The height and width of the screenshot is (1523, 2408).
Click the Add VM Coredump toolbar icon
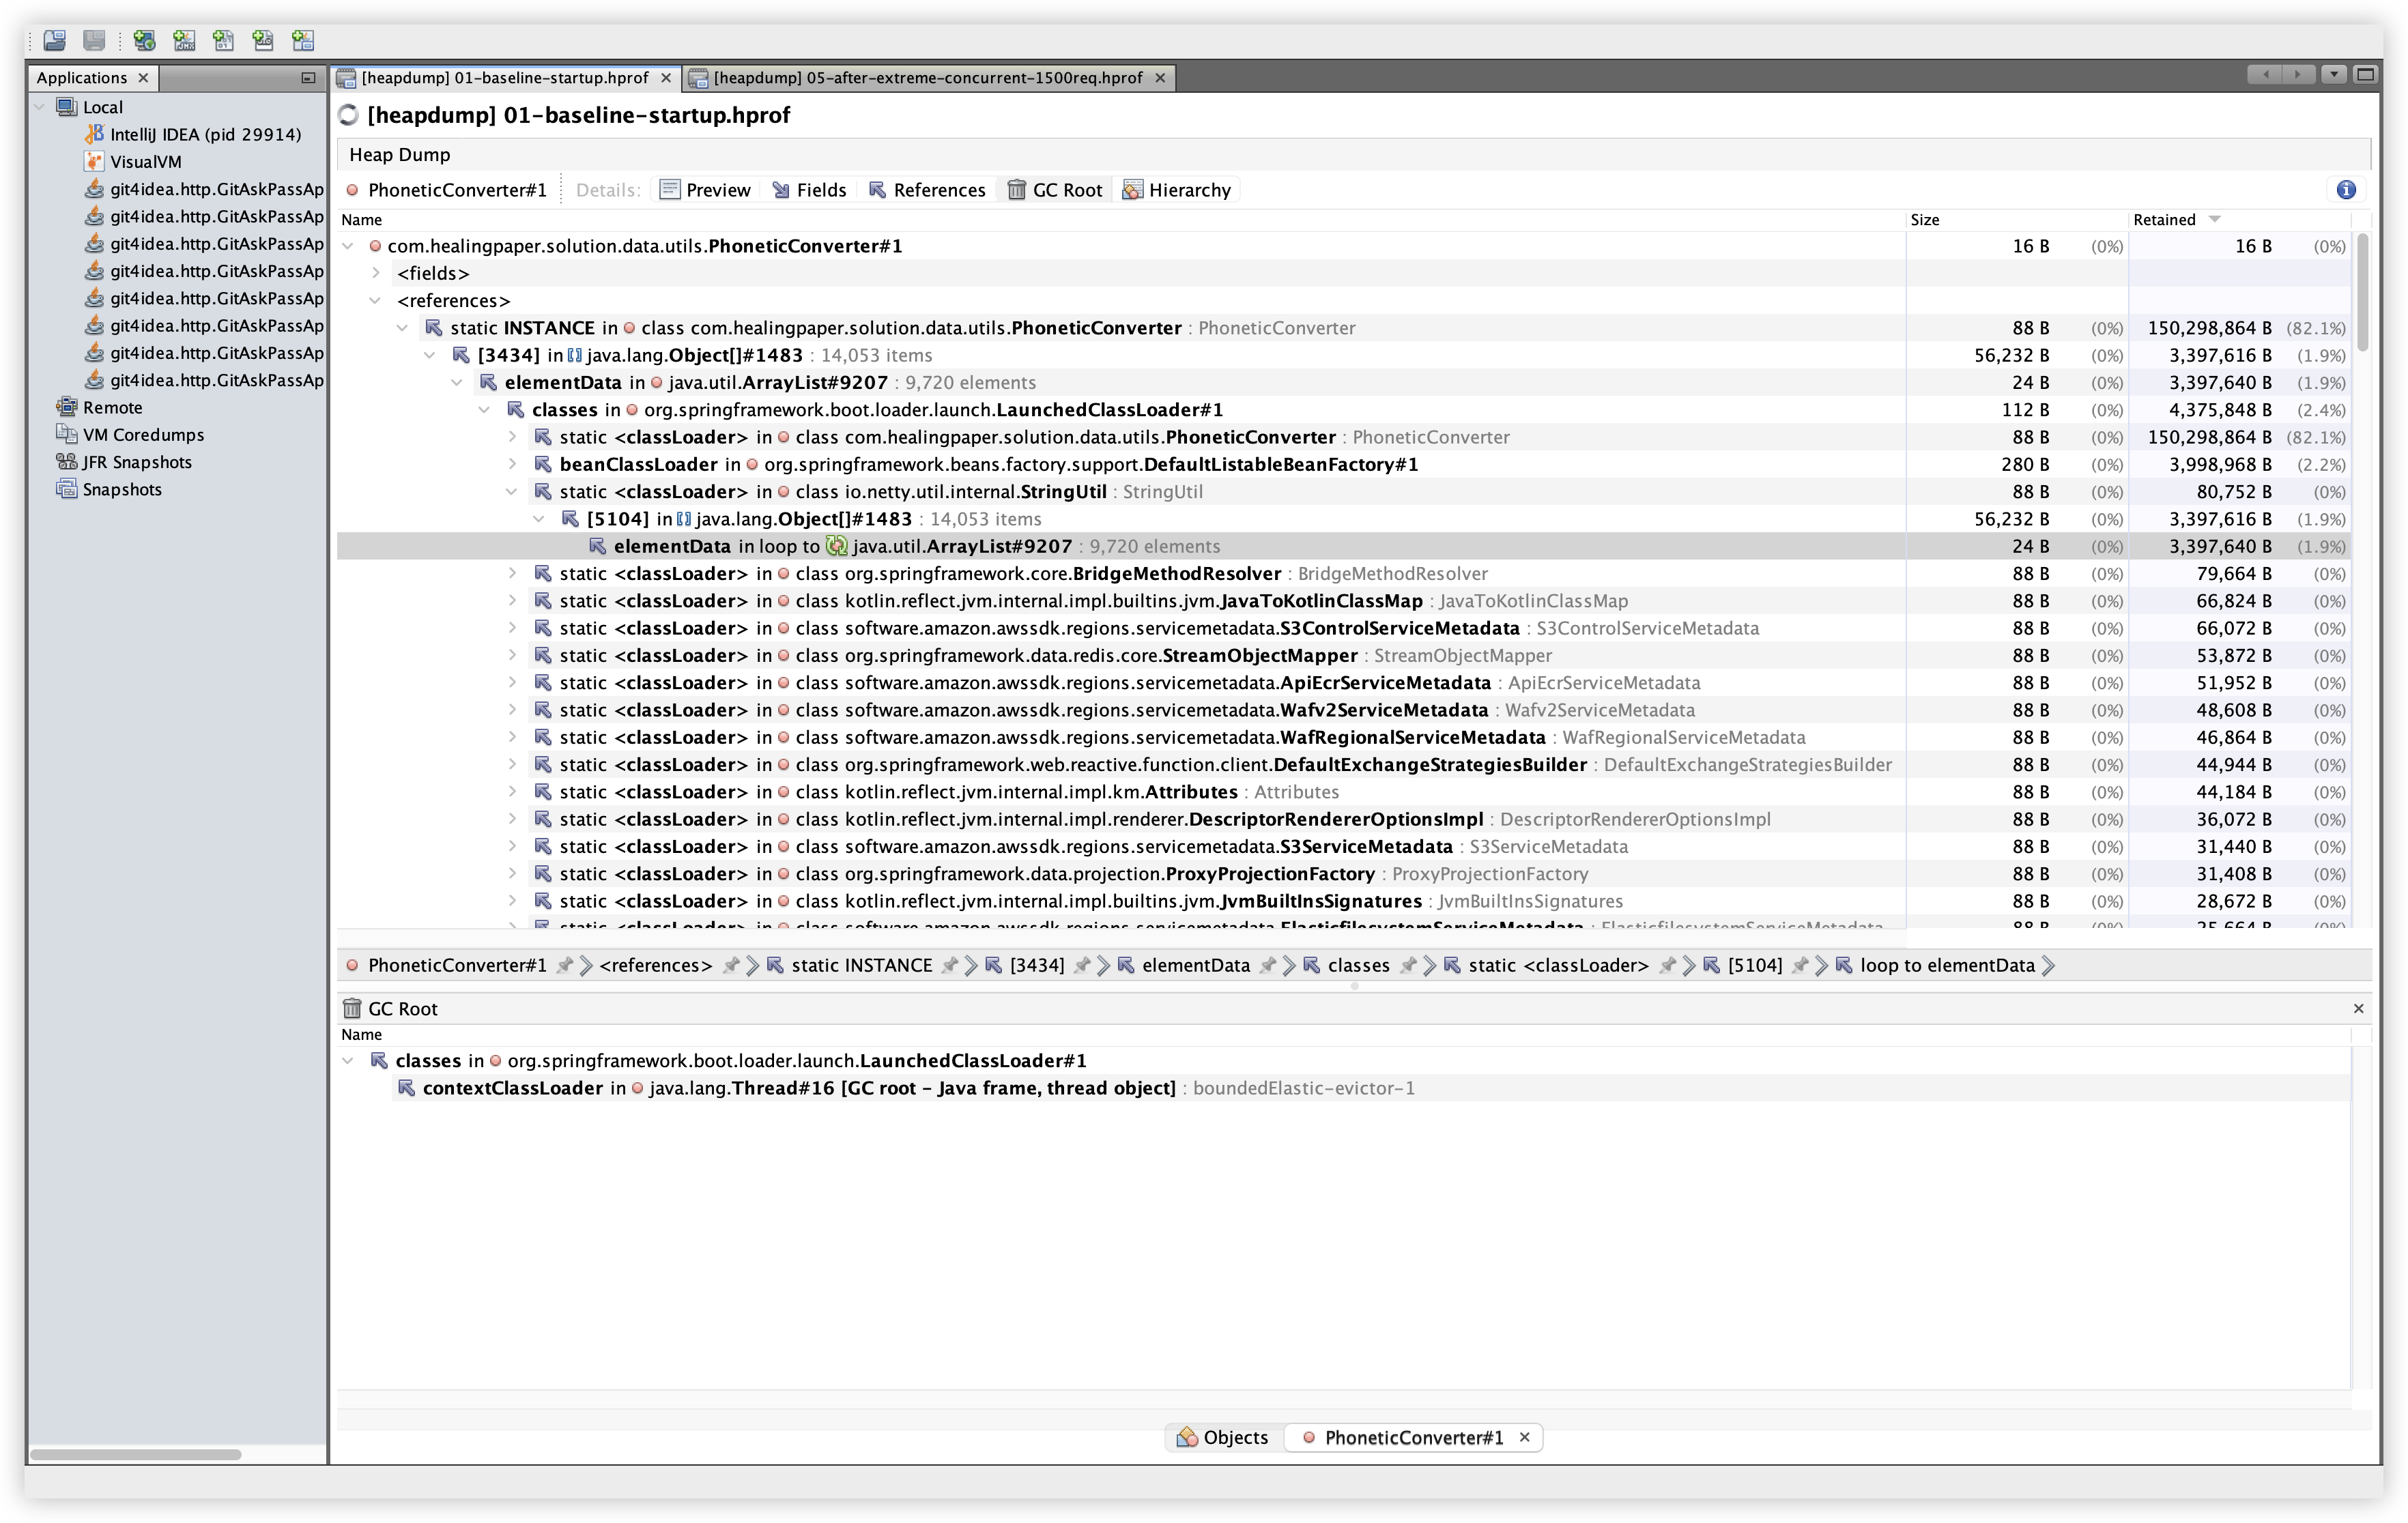click(223, 40)
